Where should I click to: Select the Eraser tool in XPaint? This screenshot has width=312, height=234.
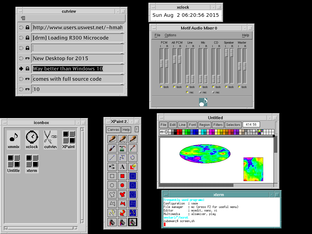tap(132, 167)
